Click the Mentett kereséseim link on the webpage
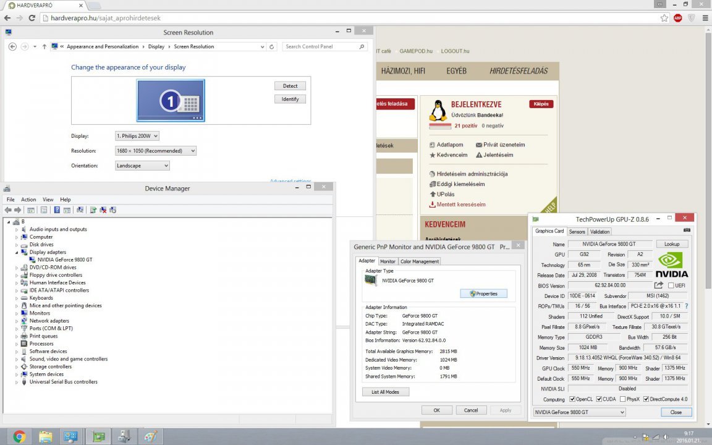Image resolution: width=712 pixels, height=445 pixels. coord(461,205)
